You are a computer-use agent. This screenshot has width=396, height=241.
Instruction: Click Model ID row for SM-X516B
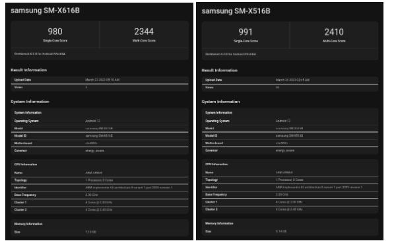click(x=290, y=136)
